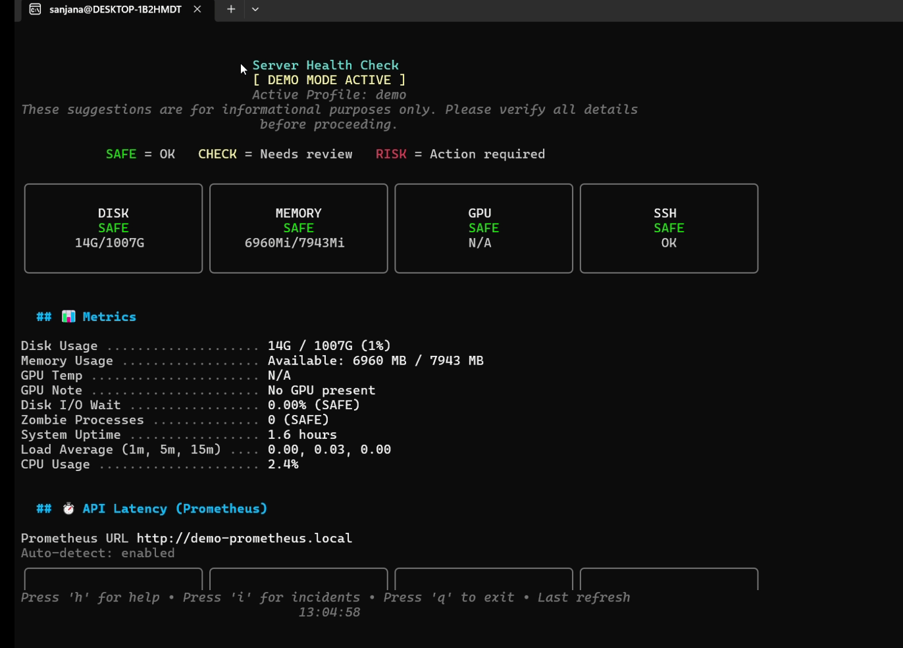
Task: Select the MEMORY status card
Action: [299, 228]
